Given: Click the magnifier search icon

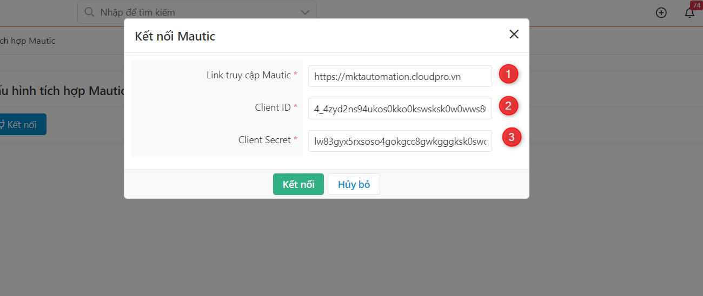Looking at the screenshot, I should 90,12.
